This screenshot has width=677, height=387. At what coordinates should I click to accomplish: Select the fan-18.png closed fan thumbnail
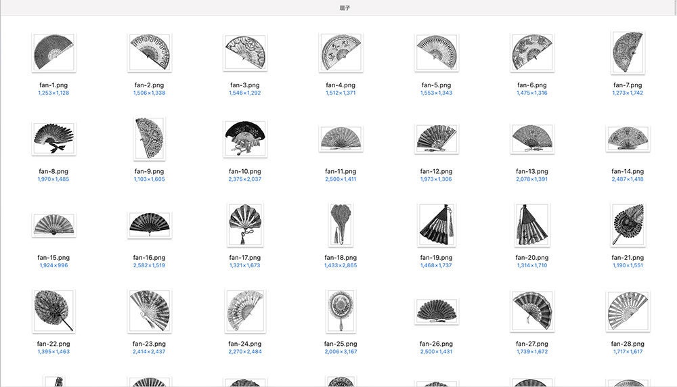(x=341, y=225)
